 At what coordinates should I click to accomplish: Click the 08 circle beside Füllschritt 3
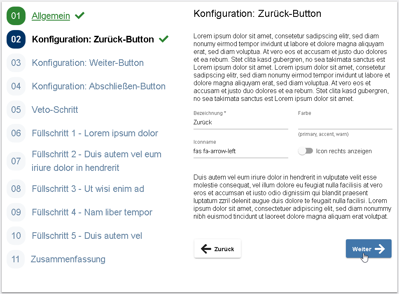point(16,188)
